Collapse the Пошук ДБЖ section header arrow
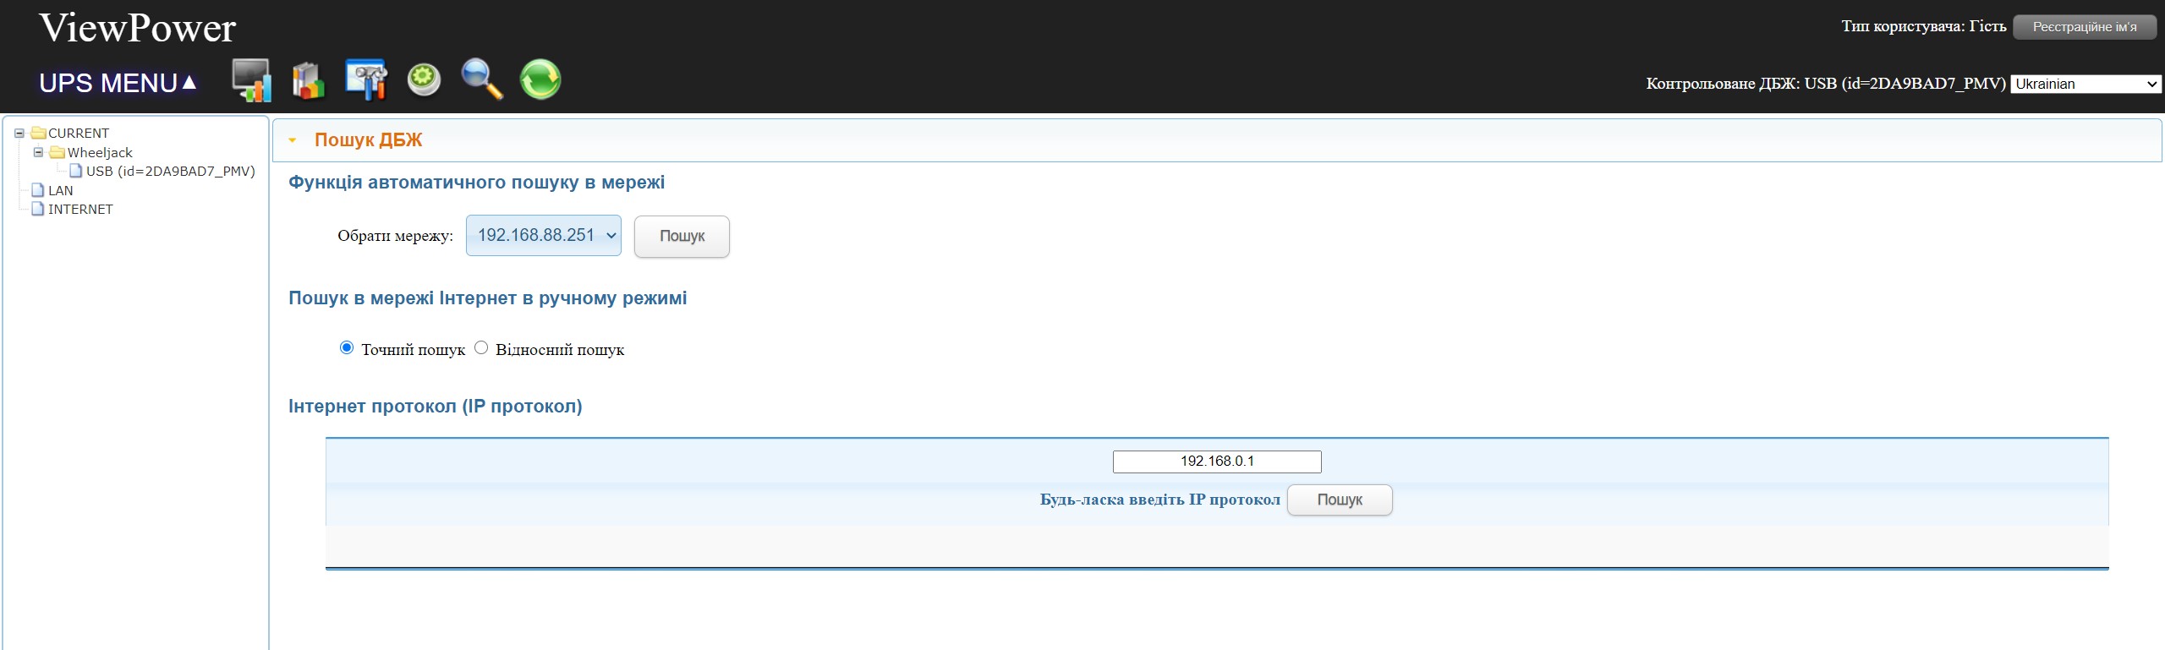 [293, 140]
